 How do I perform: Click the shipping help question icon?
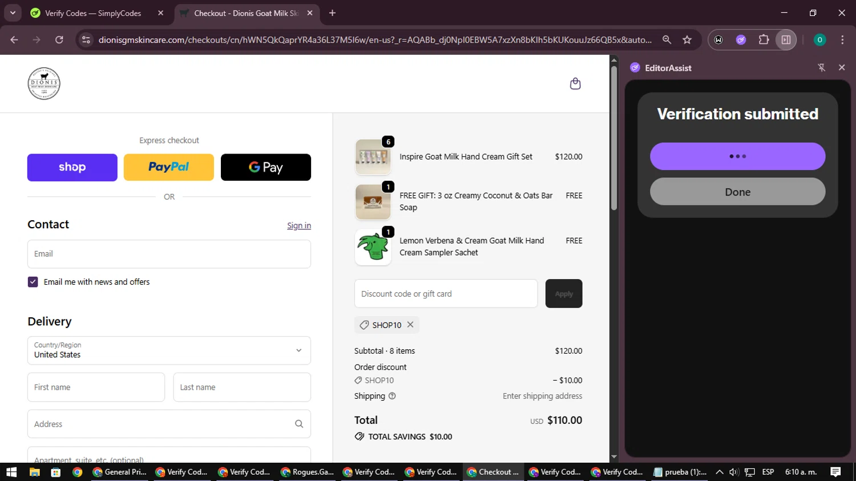392,396
